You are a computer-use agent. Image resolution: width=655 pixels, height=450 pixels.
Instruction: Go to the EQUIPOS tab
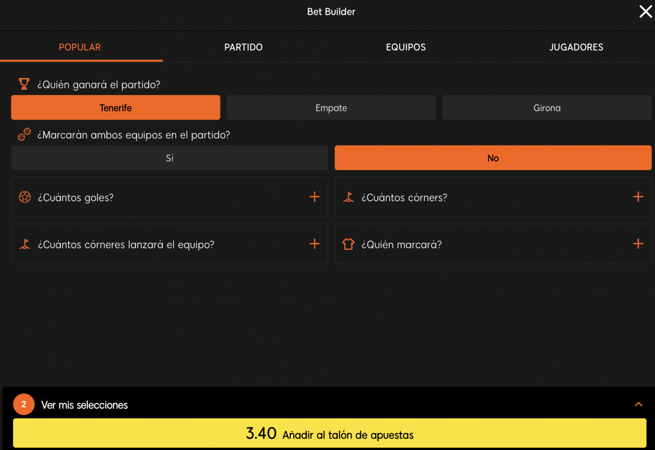point(406,47)
